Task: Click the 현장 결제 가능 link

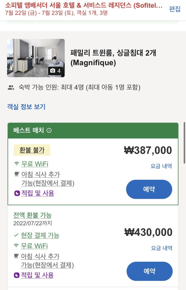Action: tap(40, 235)
